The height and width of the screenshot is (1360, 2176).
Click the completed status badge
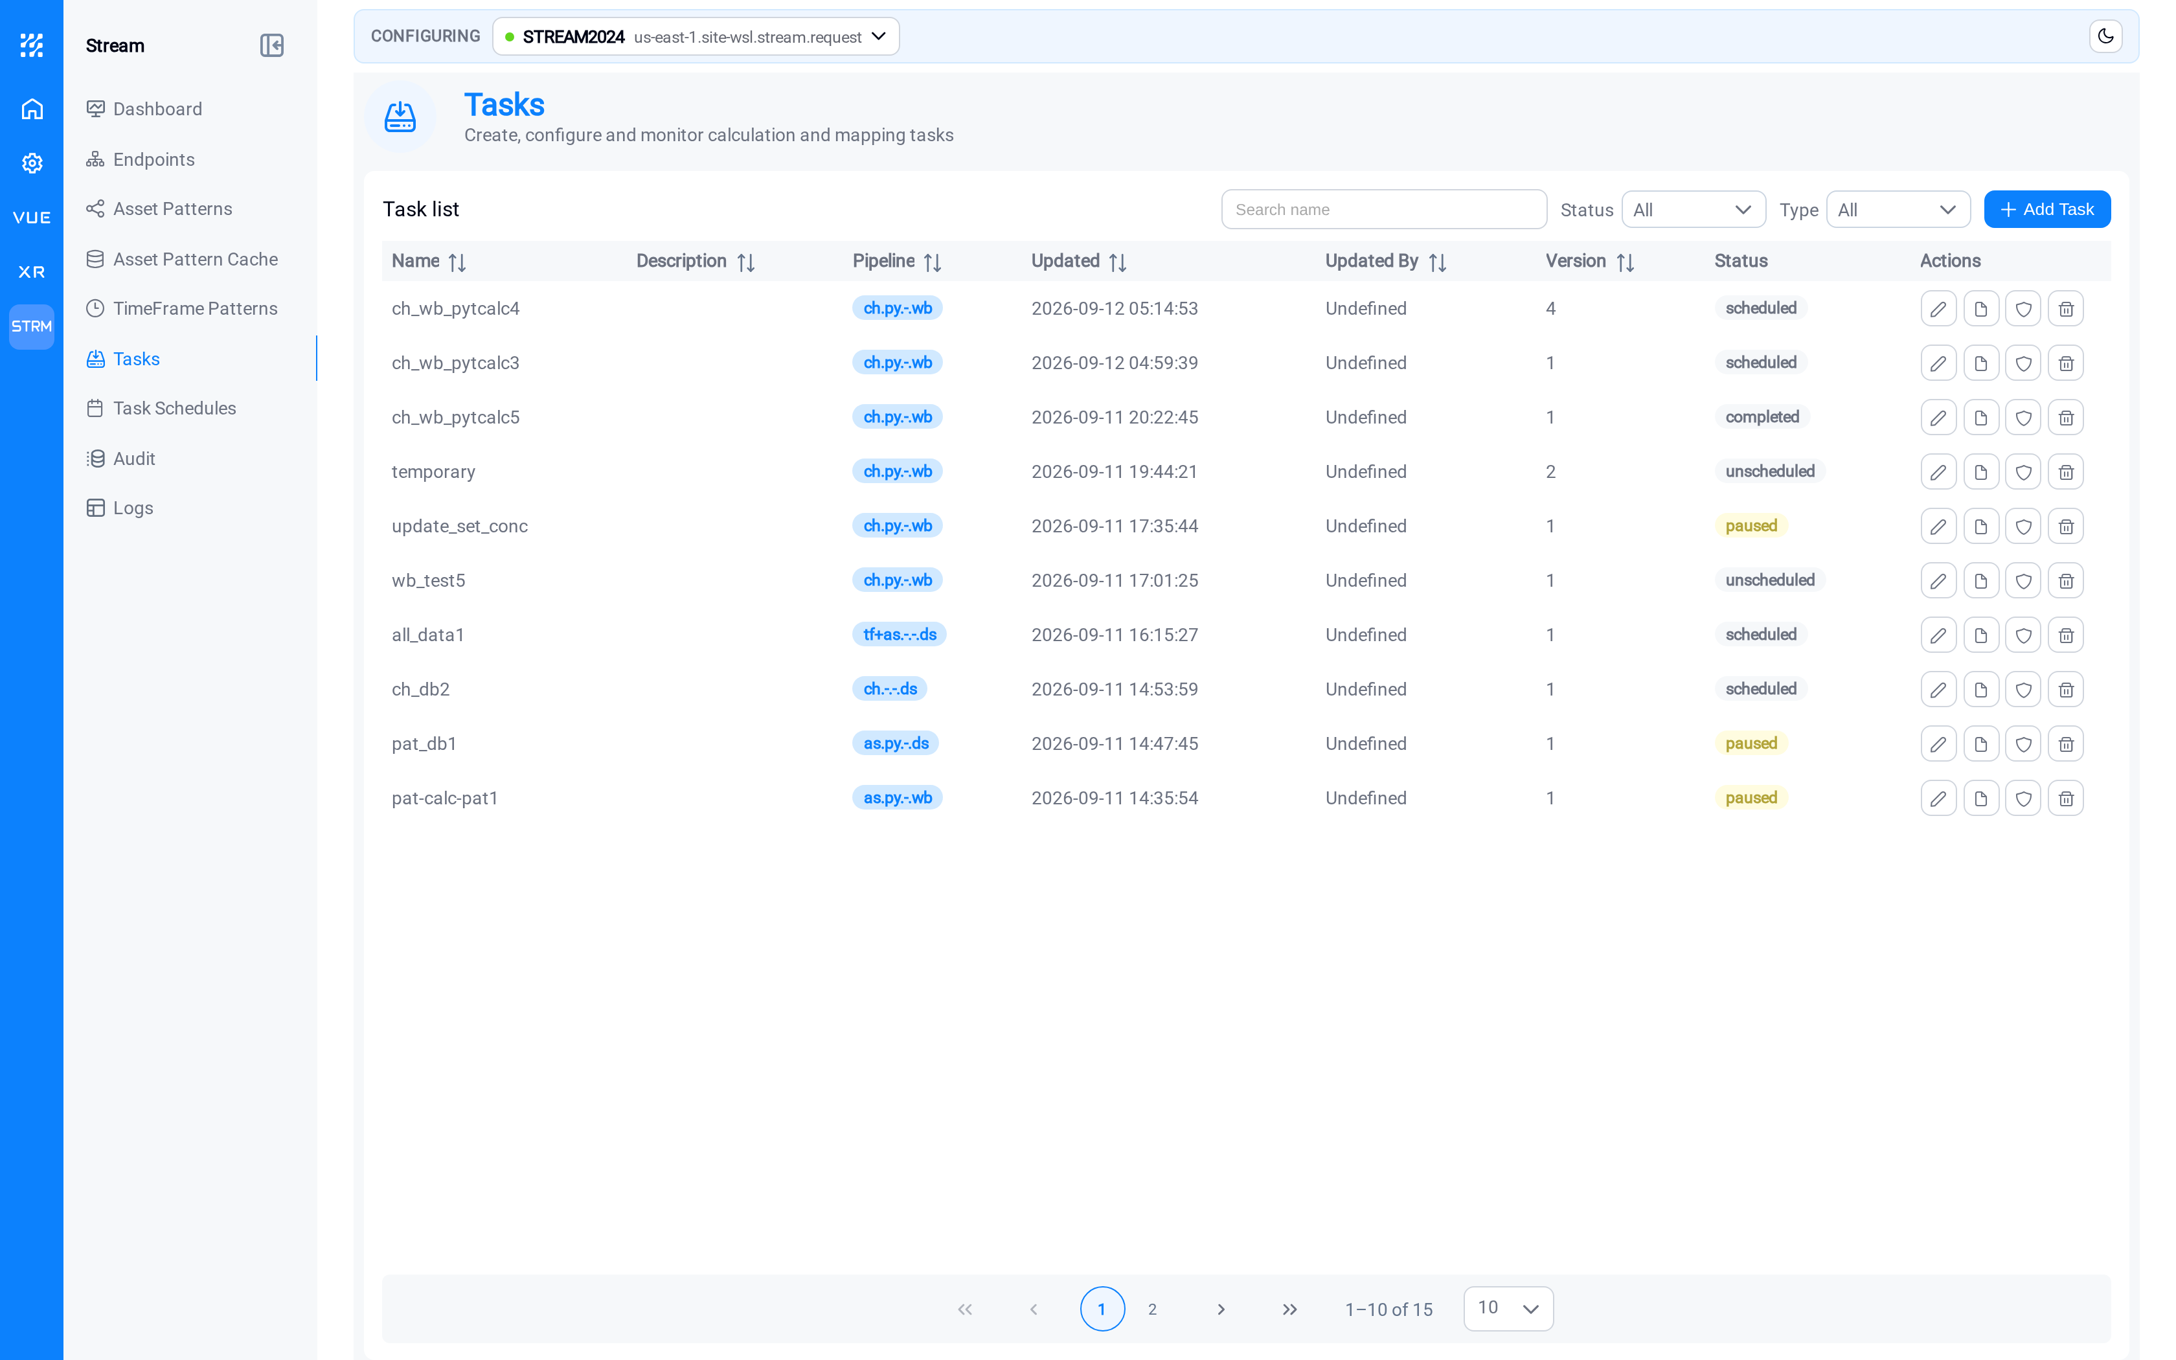pyautogui.click(x=1762, y=417)
